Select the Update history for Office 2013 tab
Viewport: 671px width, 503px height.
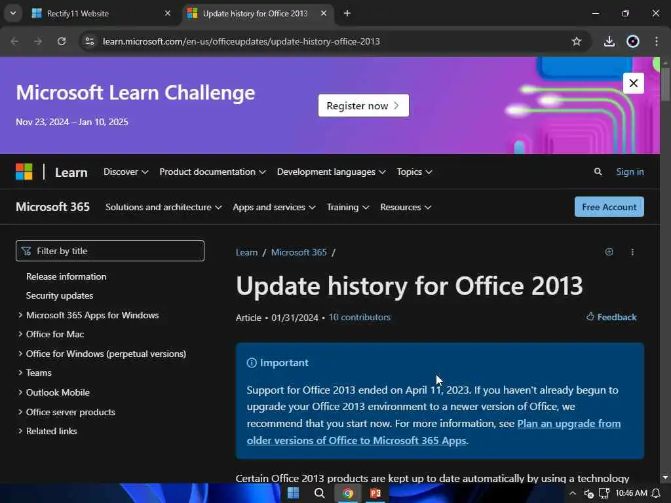(x=258, y=13)
